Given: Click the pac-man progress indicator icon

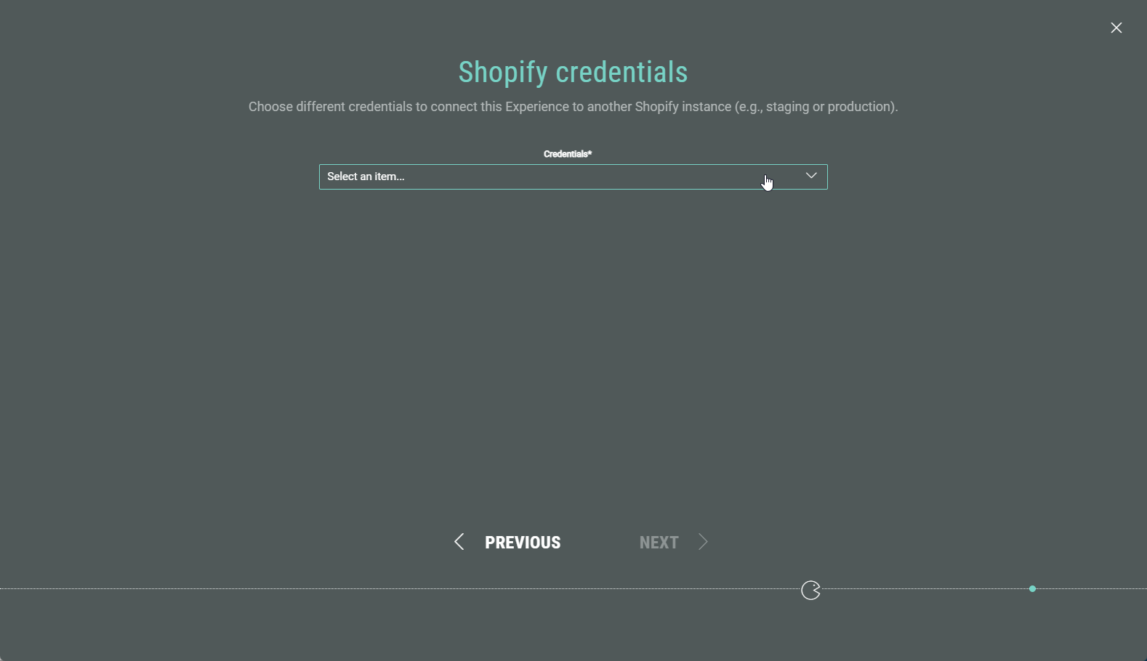Looking at the screenshot, I should (x=810, y=591).
